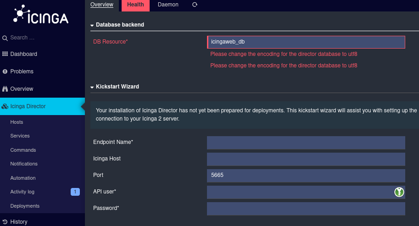
Task: Open Problems in the sidebar
Action: [43, 72]
